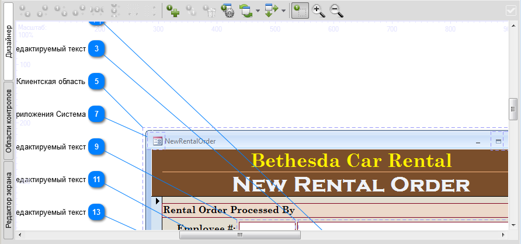Click the grayed dotted-rectangle equal-height icon
This screenshot has width=521, height=244.
click(x=150, y=11)
